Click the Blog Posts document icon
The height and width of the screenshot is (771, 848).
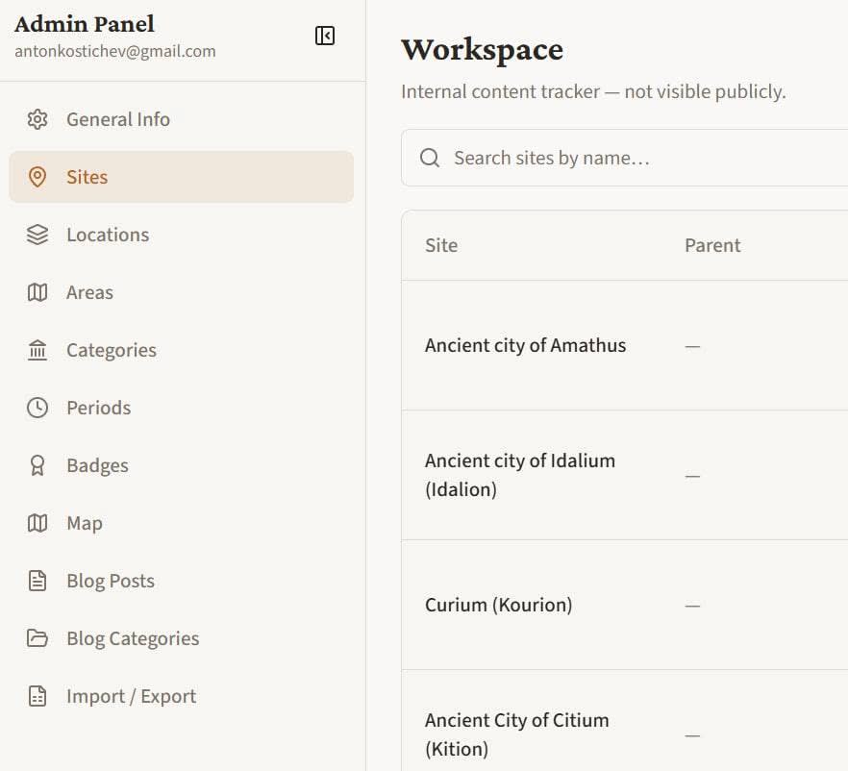click(37, 581)
